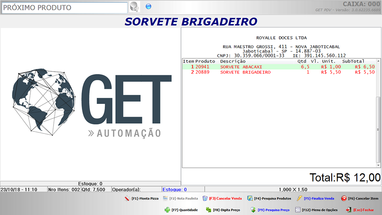382x215 pixels.
Task: Click the Monta Pizza F1 icon
Action: click(127, 198)
